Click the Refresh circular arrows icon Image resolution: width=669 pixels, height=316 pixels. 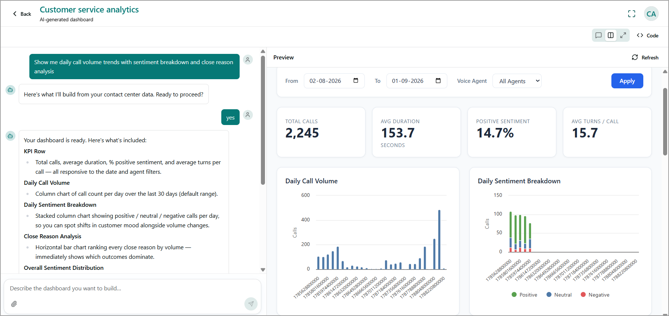pos(635,57)
